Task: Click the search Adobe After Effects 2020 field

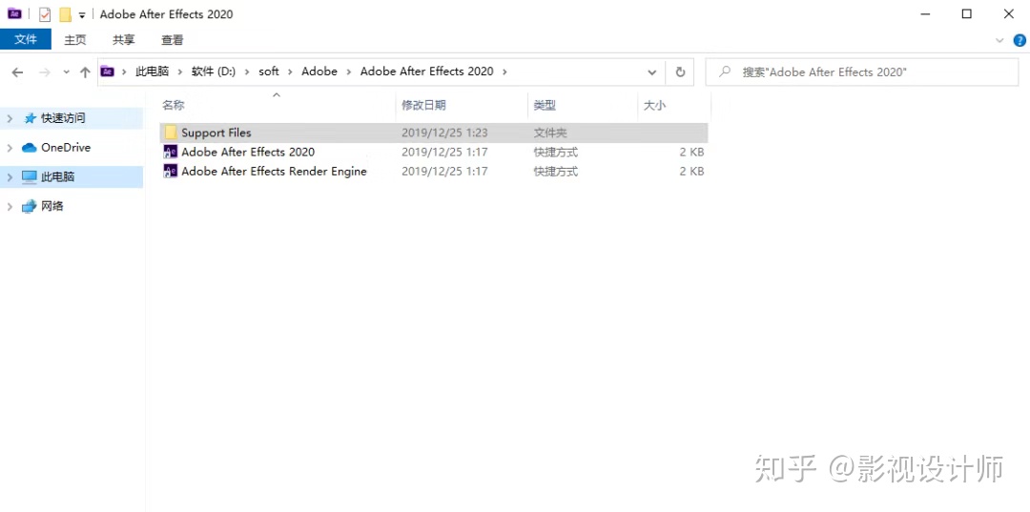Action: 862,72
